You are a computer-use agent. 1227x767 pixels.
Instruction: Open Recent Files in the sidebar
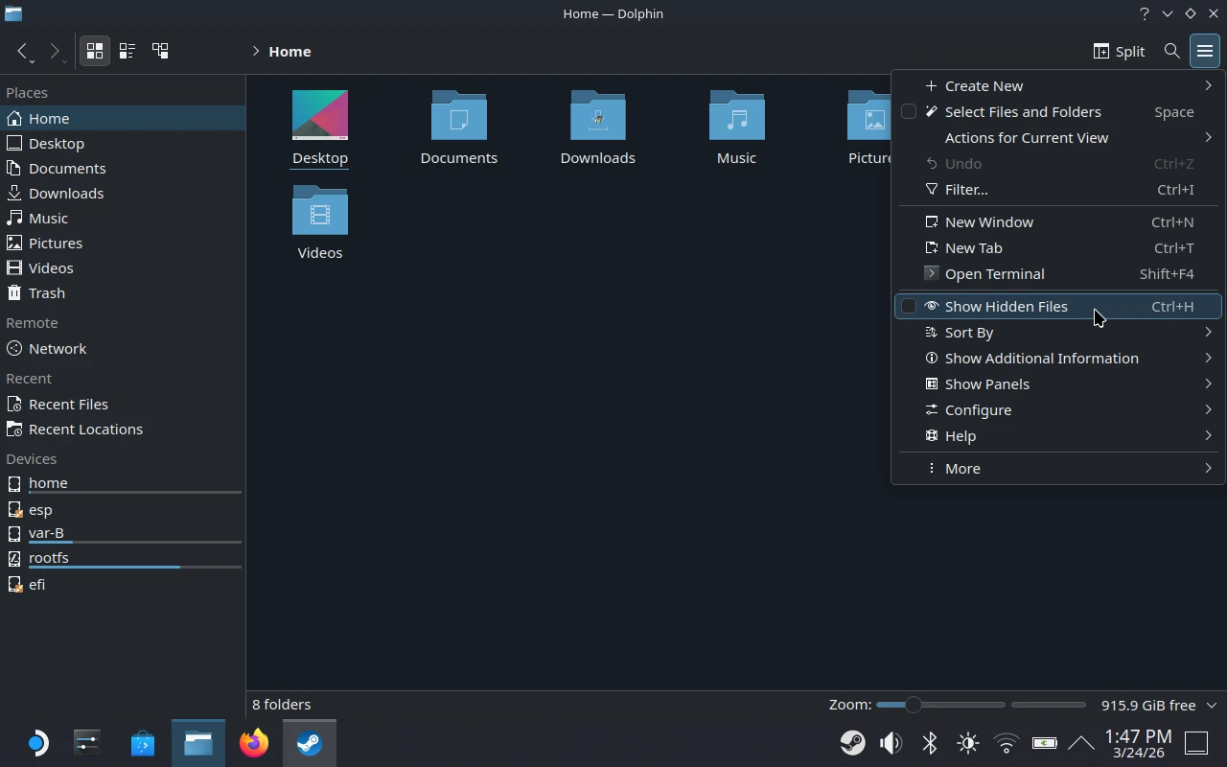pyautogui.click(x=68, y=404)
